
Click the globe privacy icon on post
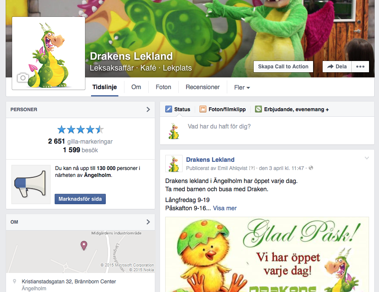[311, 168]
